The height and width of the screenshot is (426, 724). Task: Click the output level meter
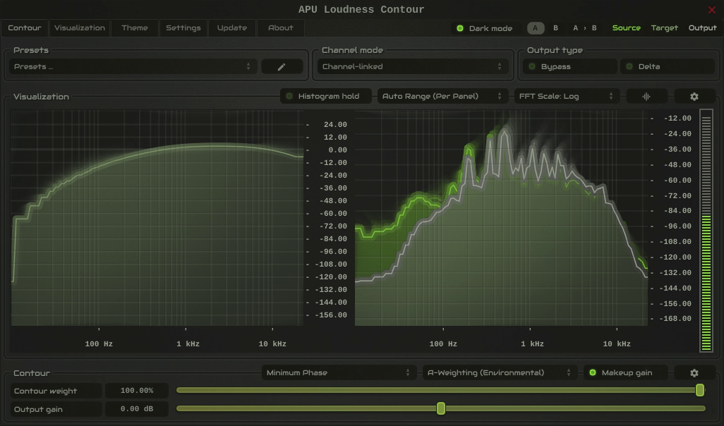(706, 231)
